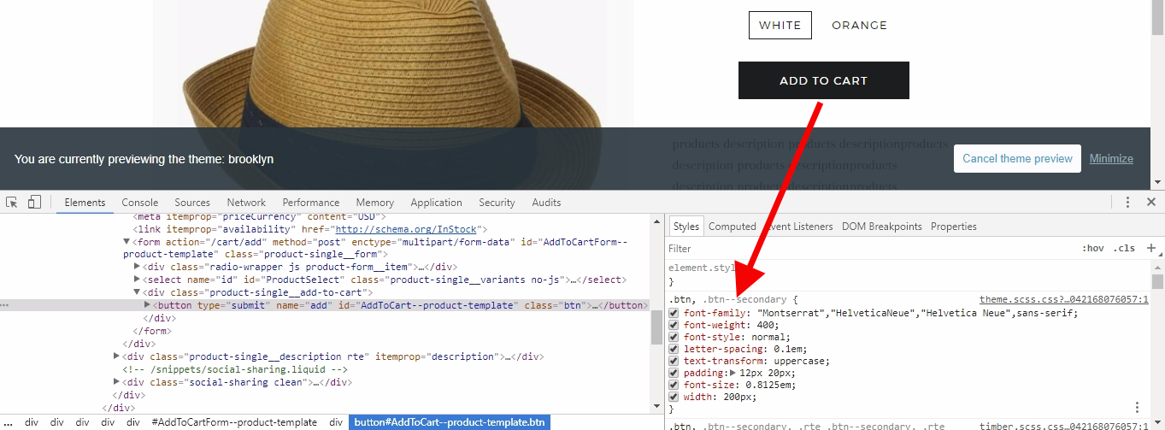1165x430 pixels.
Task: Open the Network tab
Action: click(x=246, y=203)
